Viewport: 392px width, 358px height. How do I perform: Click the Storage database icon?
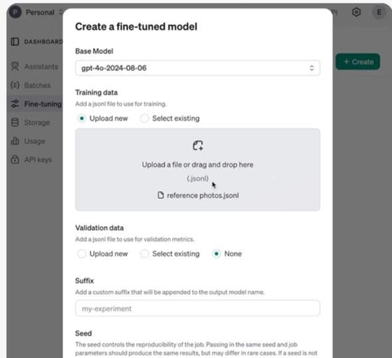pyautogui.click(x=15, y=123)
